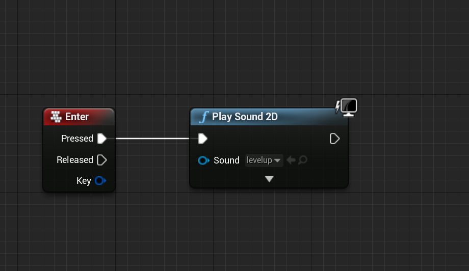Click the Pressed label text
Screen dimensions: 469x271
point(77,139)
